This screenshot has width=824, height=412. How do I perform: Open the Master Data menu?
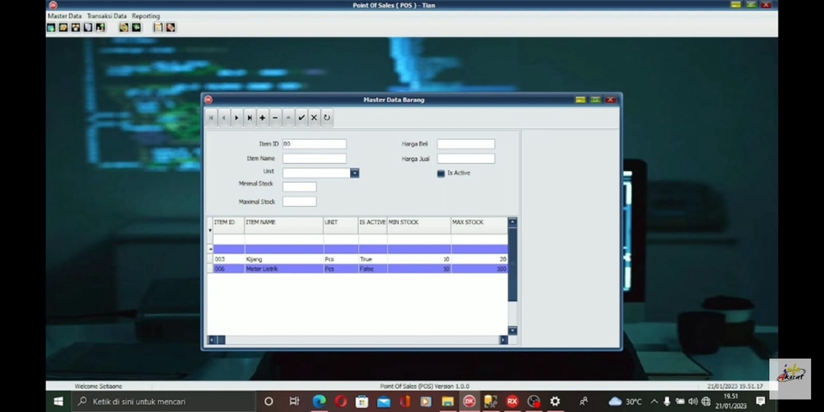tap(64, 15)
